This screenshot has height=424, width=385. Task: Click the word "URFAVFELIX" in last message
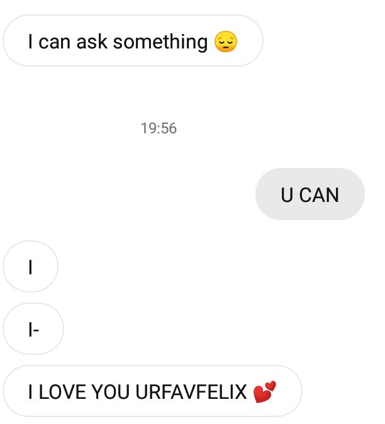[191, 392]
